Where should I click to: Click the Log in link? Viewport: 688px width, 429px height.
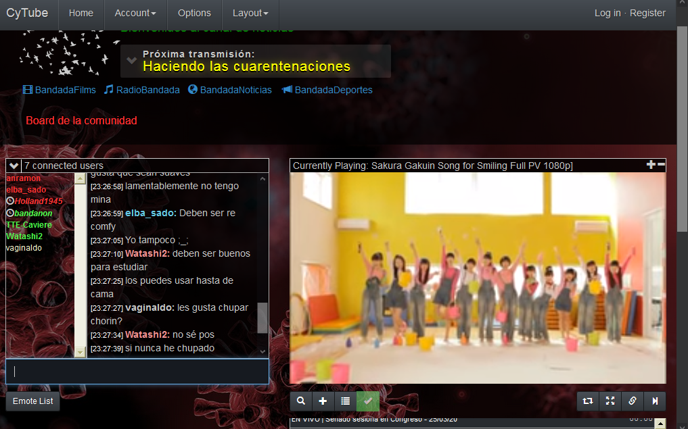[x=607, y=13]
